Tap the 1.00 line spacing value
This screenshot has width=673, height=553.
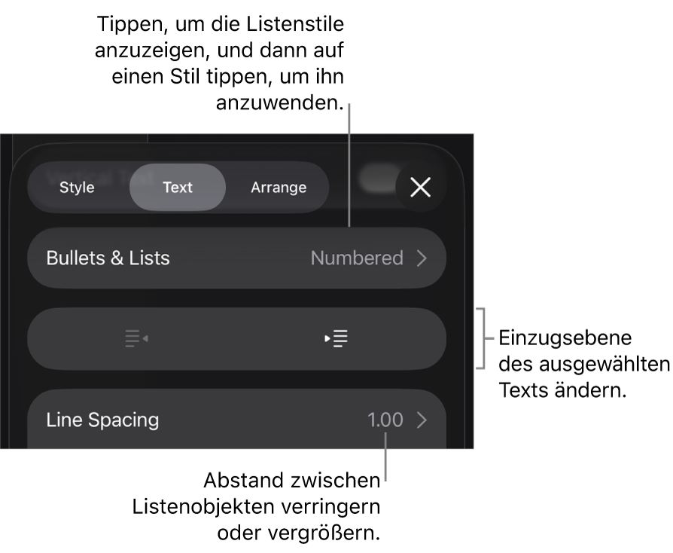pyautogui.click(x=385, y=420)
